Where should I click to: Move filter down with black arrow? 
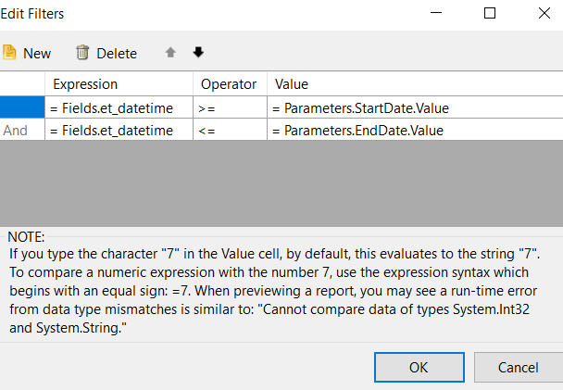click(x=198, y=53)
